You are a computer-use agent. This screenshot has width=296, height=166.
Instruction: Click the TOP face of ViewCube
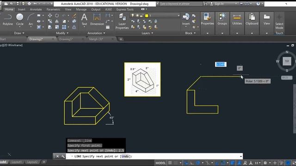(287, 61)
